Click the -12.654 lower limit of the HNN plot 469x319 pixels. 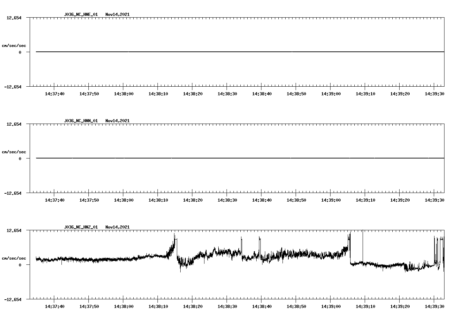(12, 193)
